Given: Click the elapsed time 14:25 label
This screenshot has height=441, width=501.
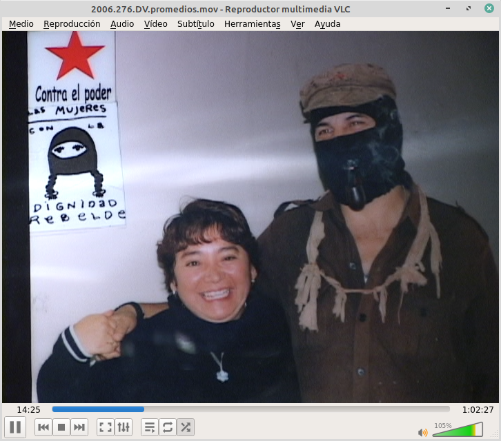Looking at the screenshot, I should pyautogui.click(x=28, y=410).
